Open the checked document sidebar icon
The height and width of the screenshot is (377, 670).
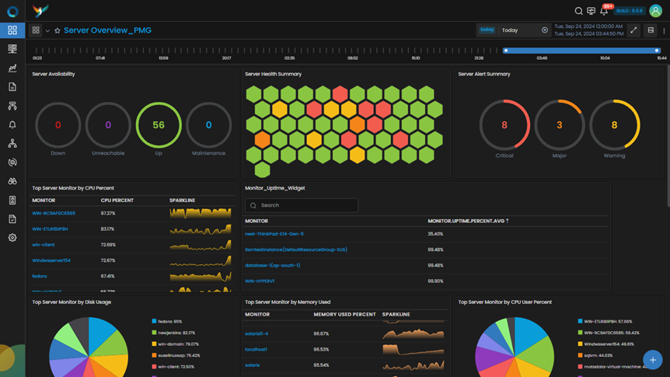(12, 219)
